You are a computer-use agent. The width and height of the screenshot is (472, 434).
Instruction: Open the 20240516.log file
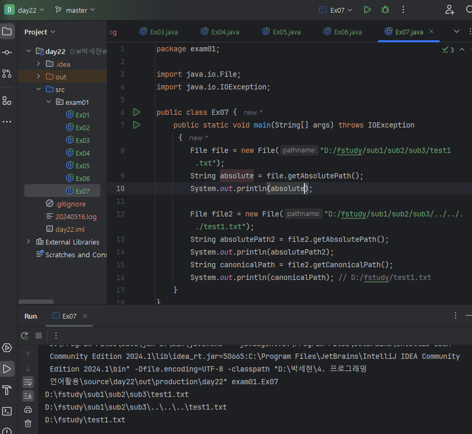tap(76, 216)
